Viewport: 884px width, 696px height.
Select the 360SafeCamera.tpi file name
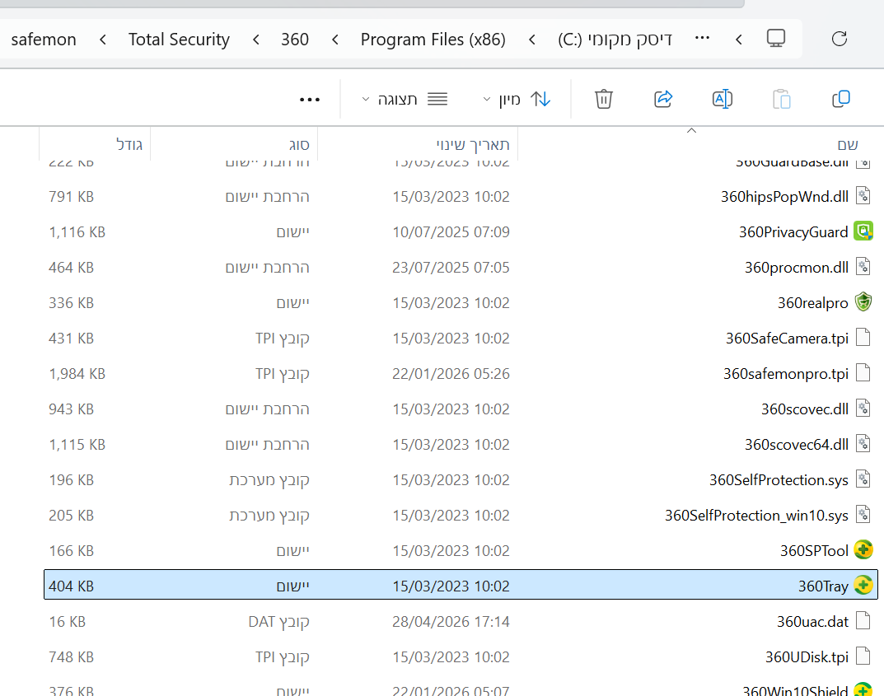(787, 339)
